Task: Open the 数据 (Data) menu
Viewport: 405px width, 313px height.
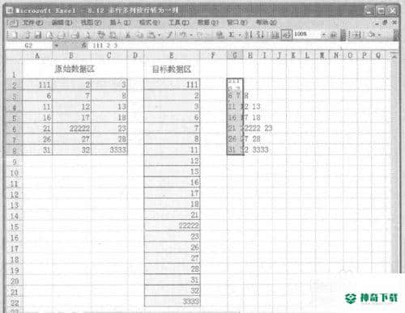Action: point(207,23)
